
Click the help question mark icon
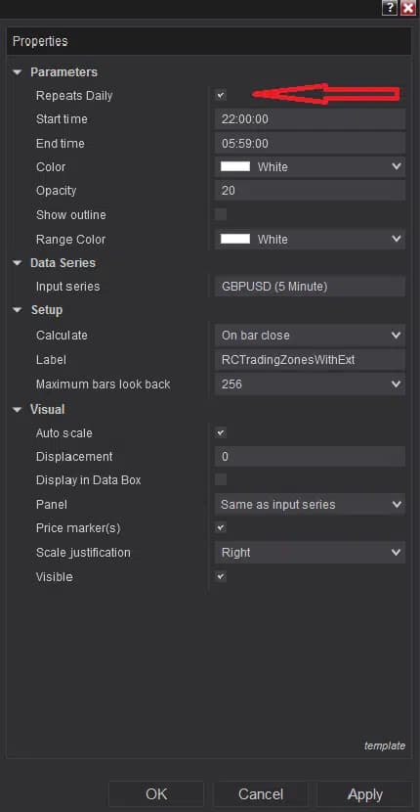390,8
